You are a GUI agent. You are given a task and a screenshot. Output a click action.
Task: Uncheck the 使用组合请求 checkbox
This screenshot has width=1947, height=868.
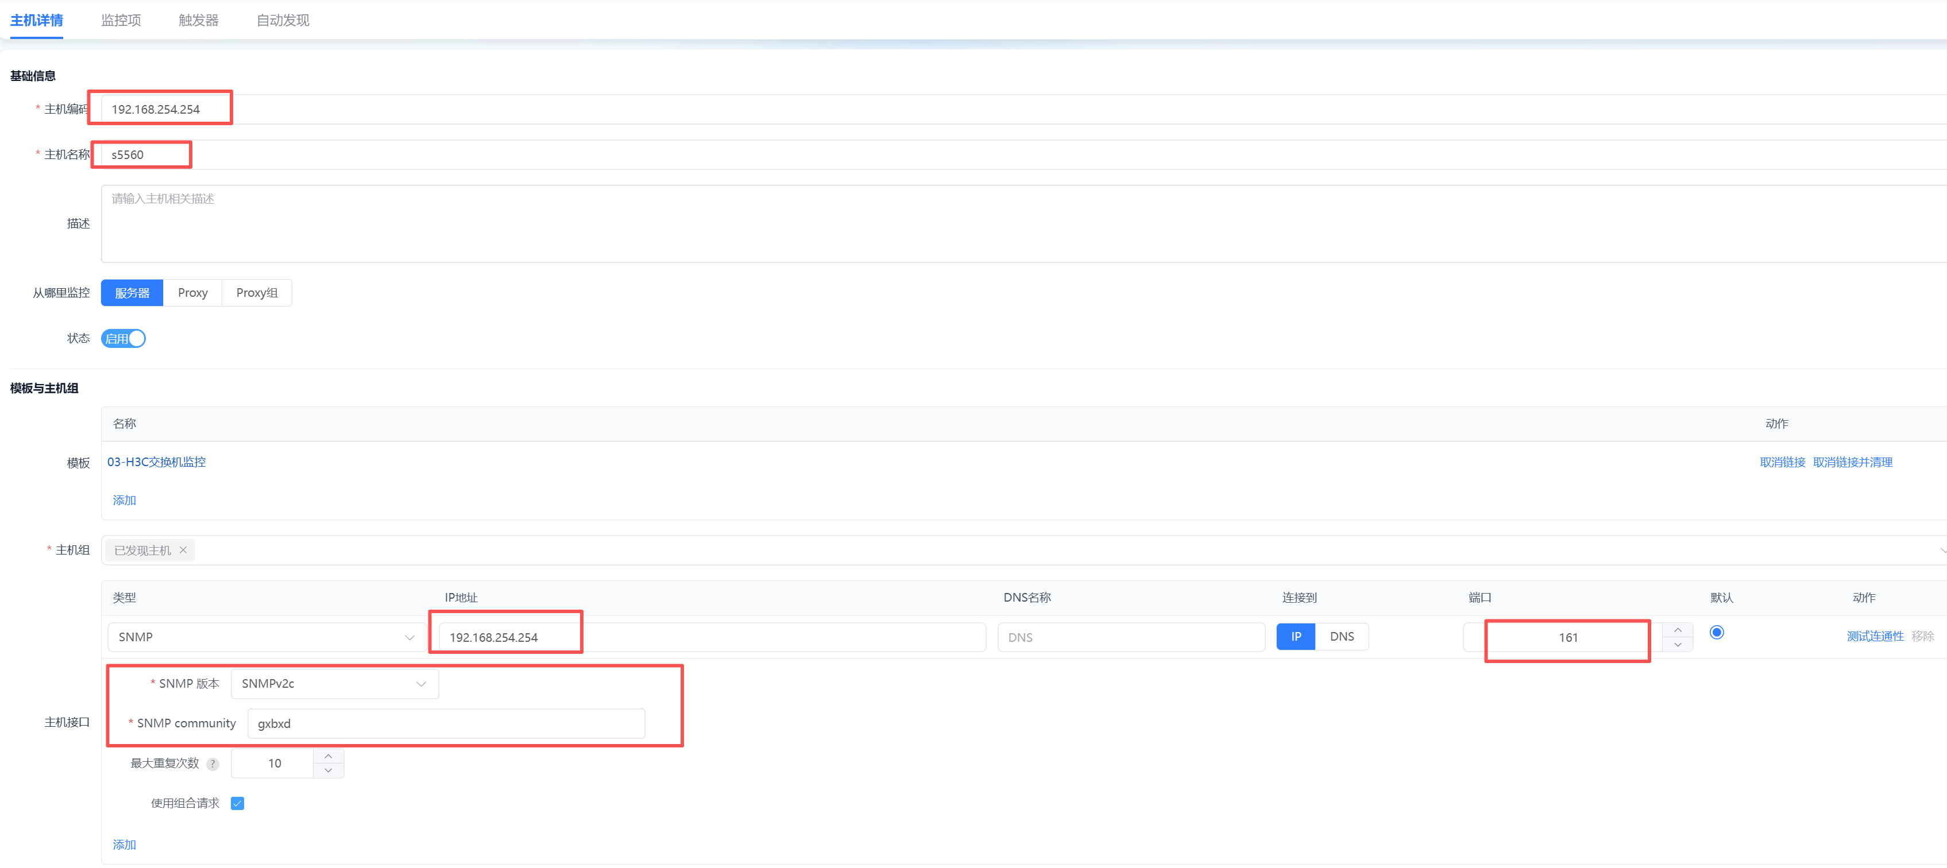(237, 803)
